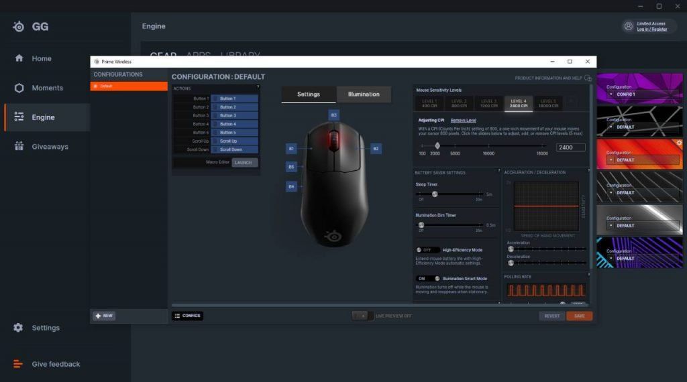Click the Battery Saver Settings help mark

498,170
